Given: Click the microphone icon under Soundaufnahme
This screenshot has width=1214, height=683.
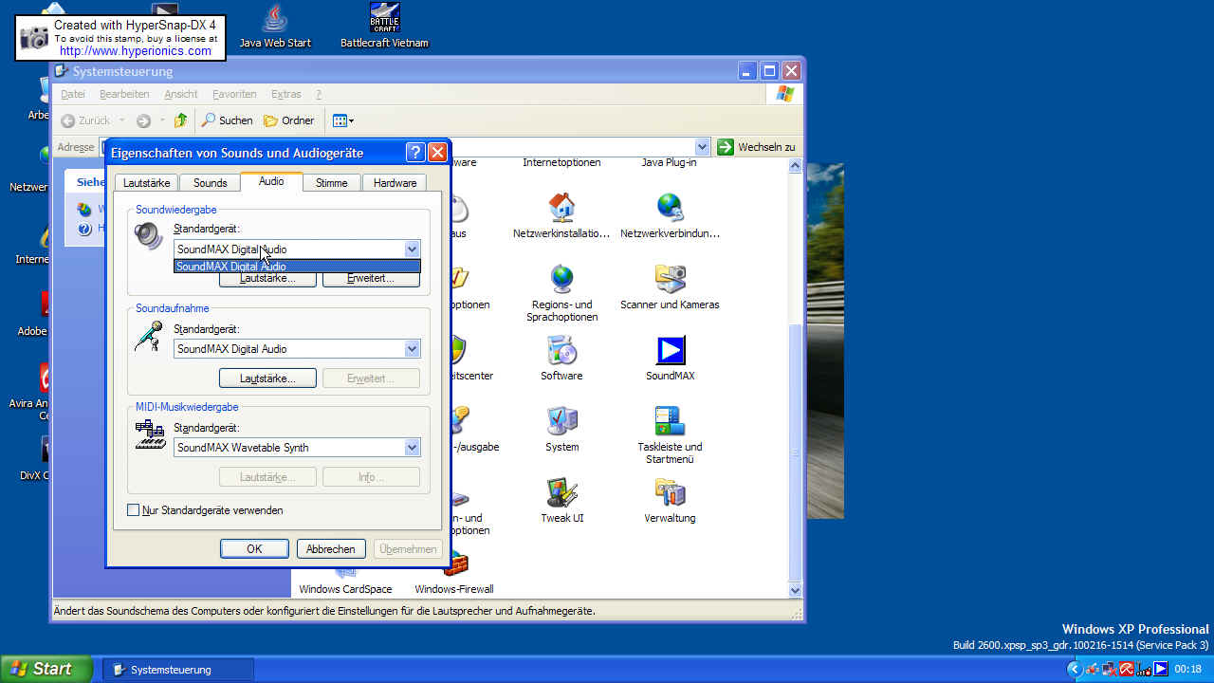Looking at the screenshot, I should click(149, 335).
